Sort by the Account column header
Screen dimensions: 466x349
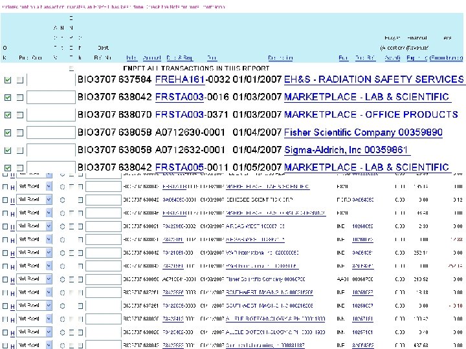[151, 58]
